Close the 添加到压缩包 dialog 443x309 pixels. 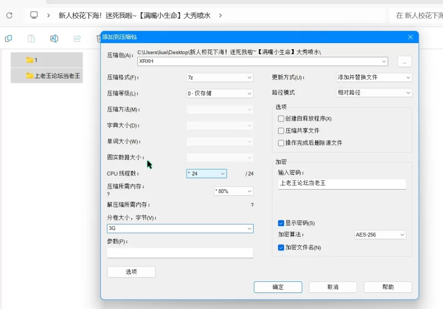click(x=410, y=37)
